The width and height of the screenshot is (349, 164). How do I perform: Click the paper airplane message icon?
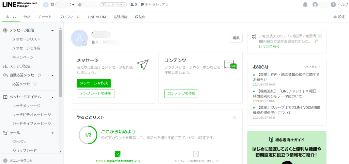click(142, 64)
